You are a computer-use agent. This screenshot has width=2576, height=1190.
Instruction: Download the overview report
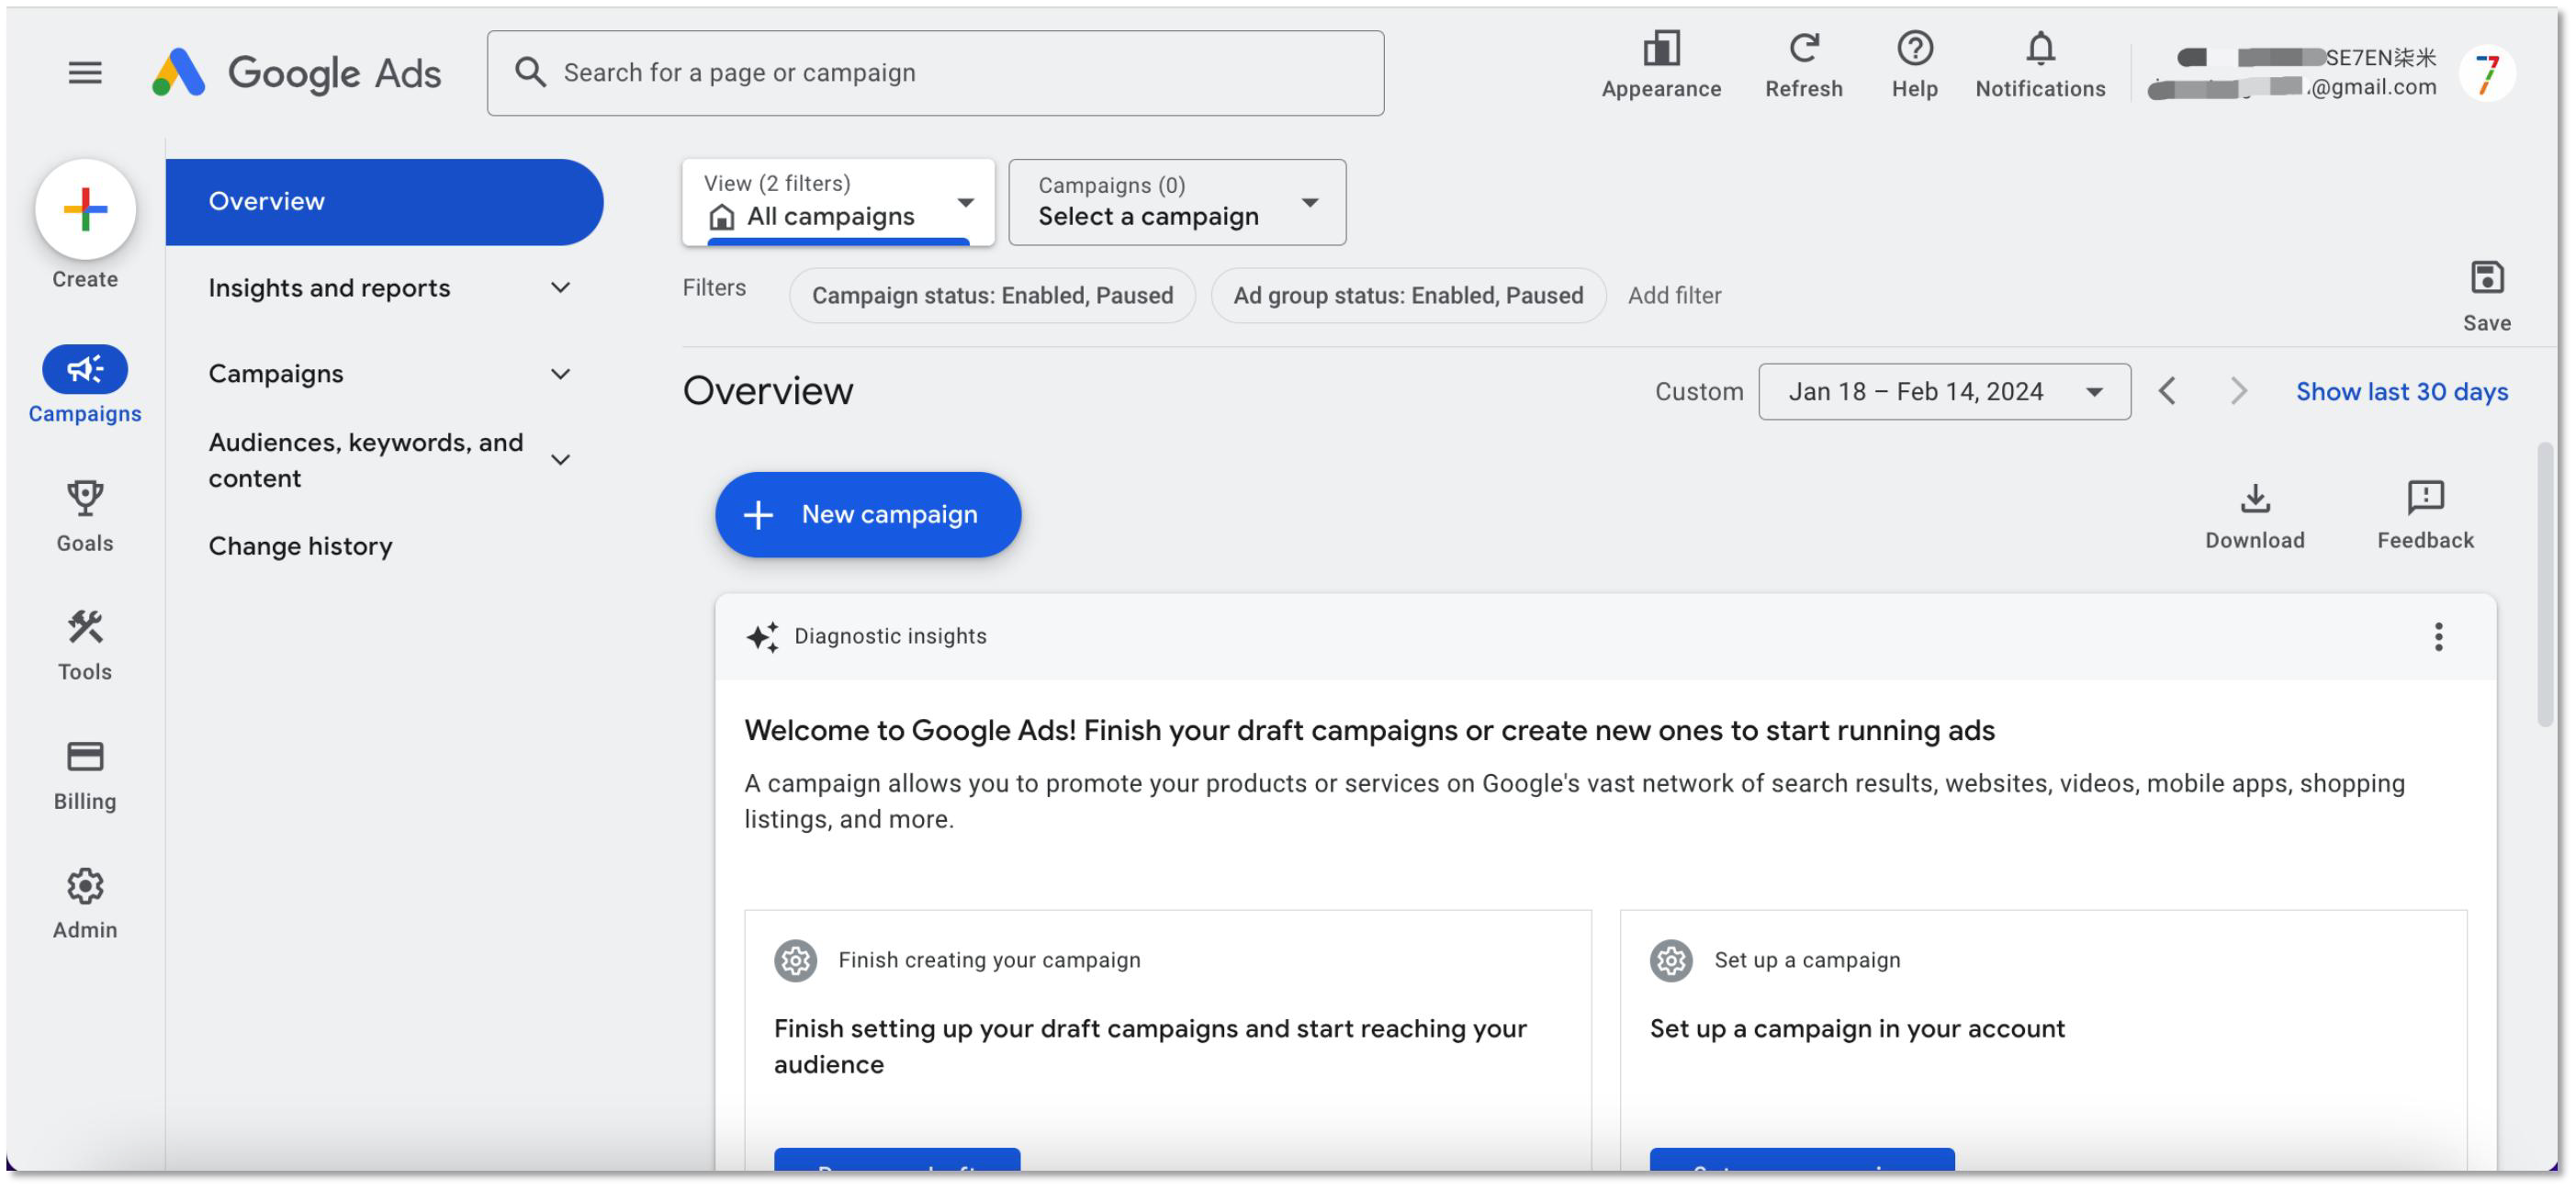point(2255,517)
